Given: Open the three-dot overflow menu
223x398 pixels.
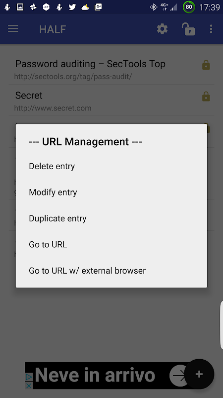Looking at the screenshot, I should [x=211, y=29].
